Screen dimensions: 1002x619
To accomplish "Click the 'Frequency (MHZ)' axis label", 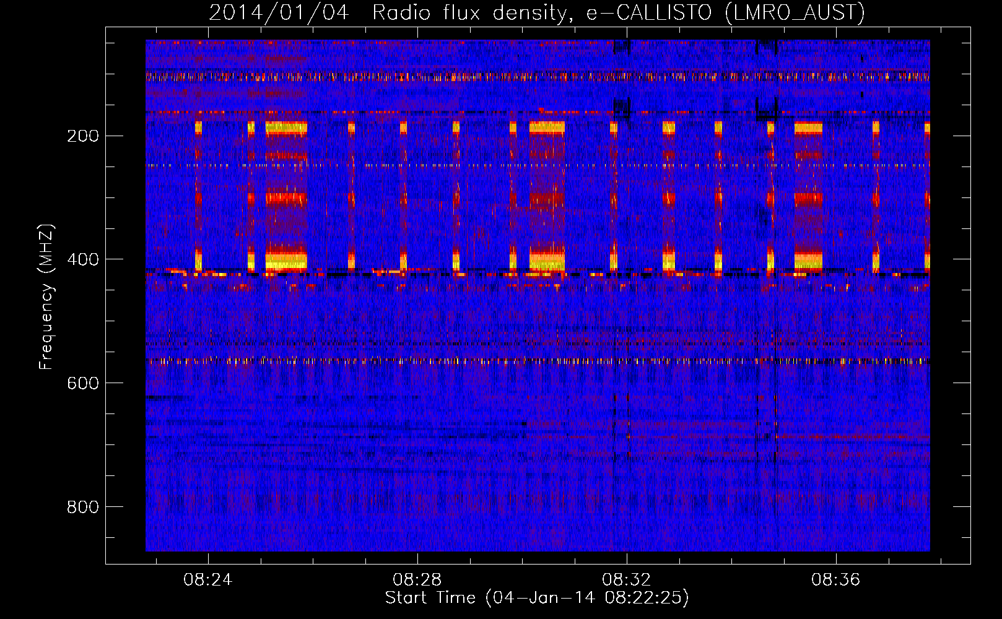I will pos(46,297).
